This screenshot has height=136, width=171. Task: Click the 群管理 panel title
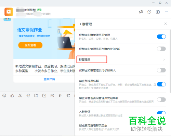coord(87,24)
